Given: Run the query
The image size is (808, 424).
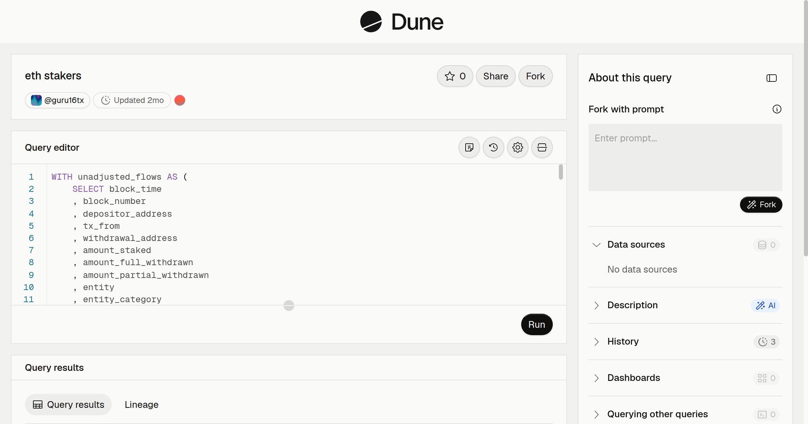Looking at the screenshot, I should [x=537, y=324].
